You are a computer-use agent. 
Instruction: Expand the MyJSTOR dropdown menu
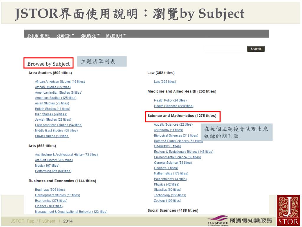pos(116,36)
